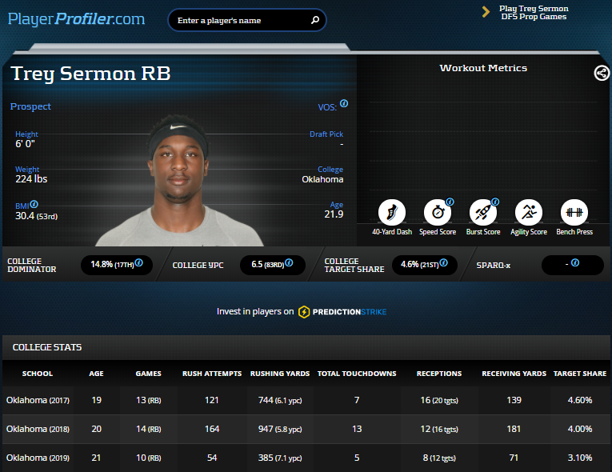The width and height of the screenshot is (612, 472).
Task: Visit the PredictionStrike invest link
Action: point(342,311)
